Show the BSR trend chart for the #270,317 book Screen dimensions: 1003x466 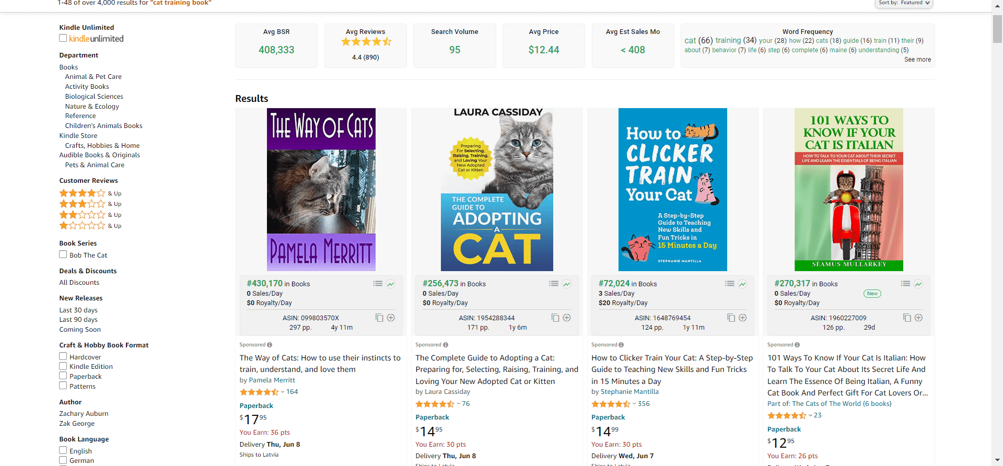click(x=918, y=284)
